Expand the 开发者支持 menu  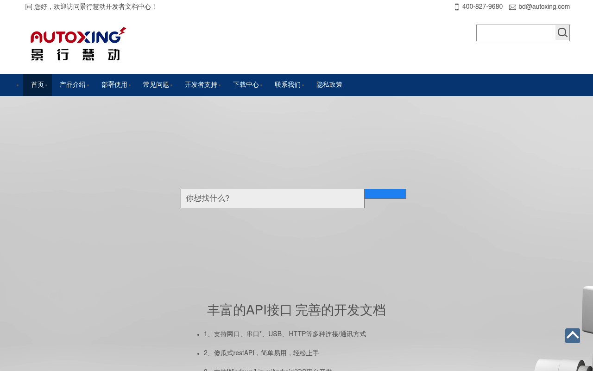tap(201, 85)
